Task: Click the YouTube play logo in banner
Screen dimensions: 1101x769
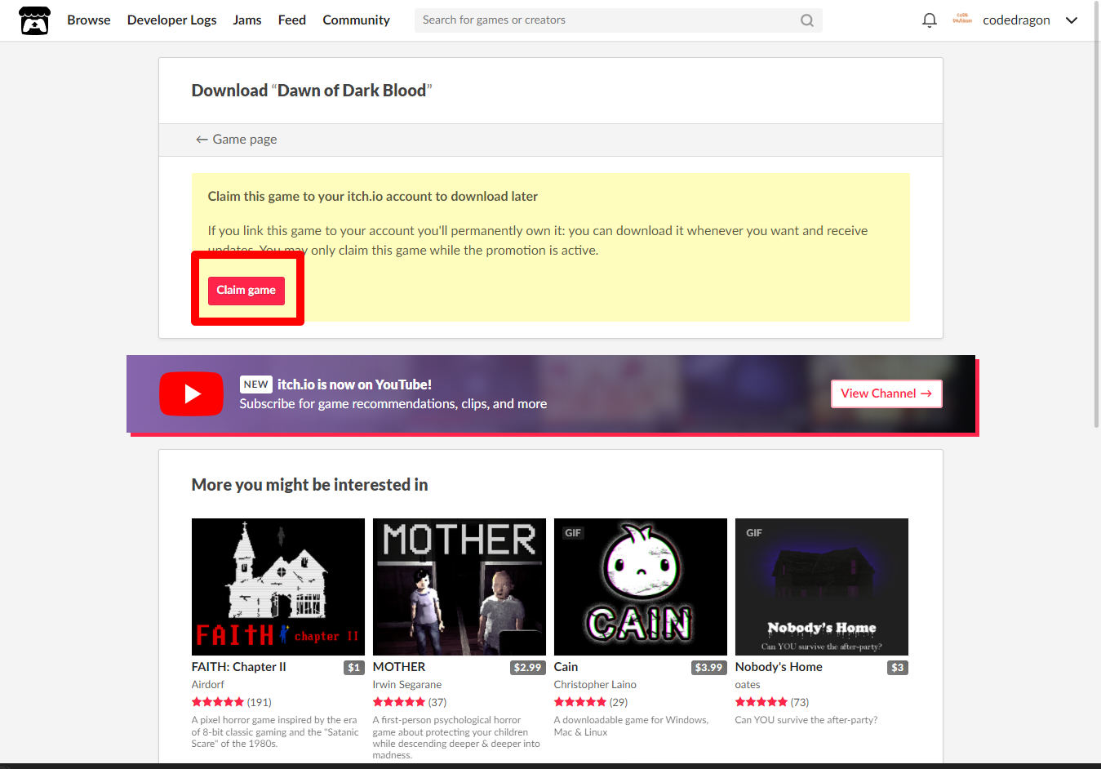Action: point(191,393)
